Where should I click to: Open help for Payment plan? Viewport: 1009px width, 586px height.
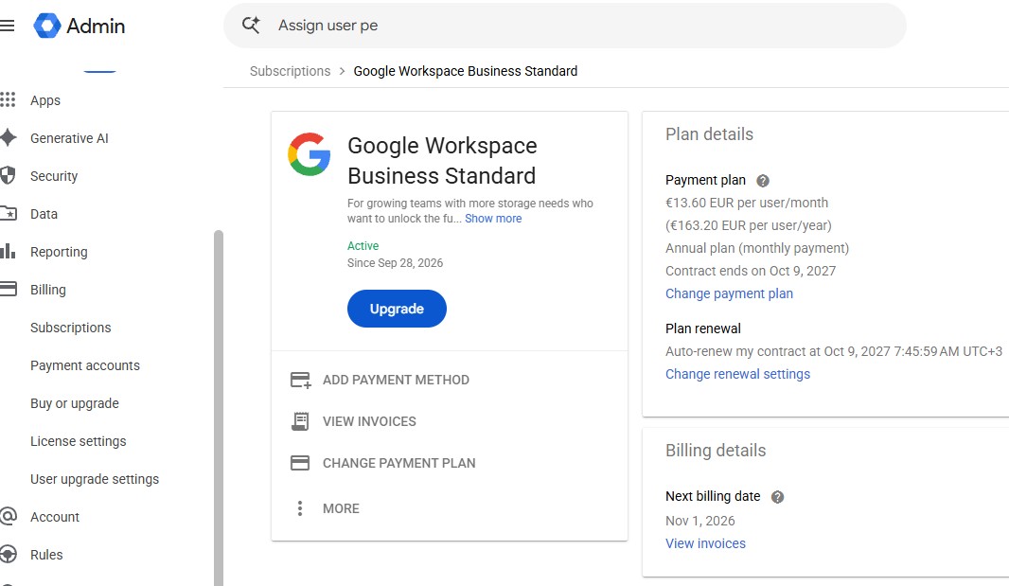click(763, 181)
